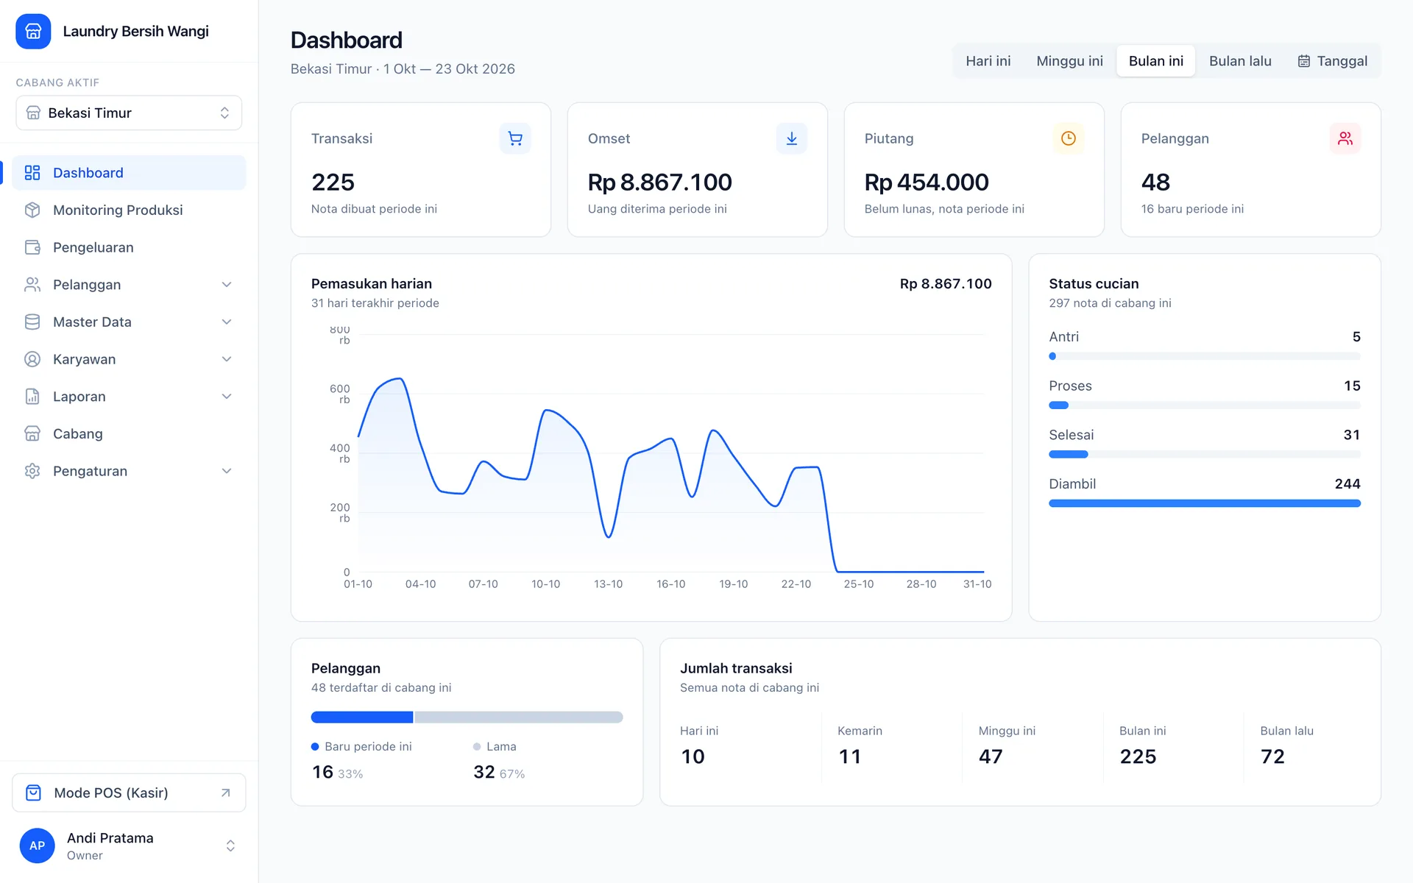The width and height of the screenshot is (1413, 883).
Task: Open the Tanggal date picker tab
Action: 1332,61
